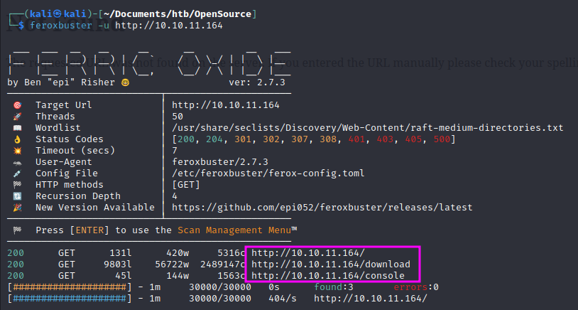This screenshot has height=310, width=578.
Task: Click the arrows emoji beside Recursion Depth
Action: click(x=17, y=196)
